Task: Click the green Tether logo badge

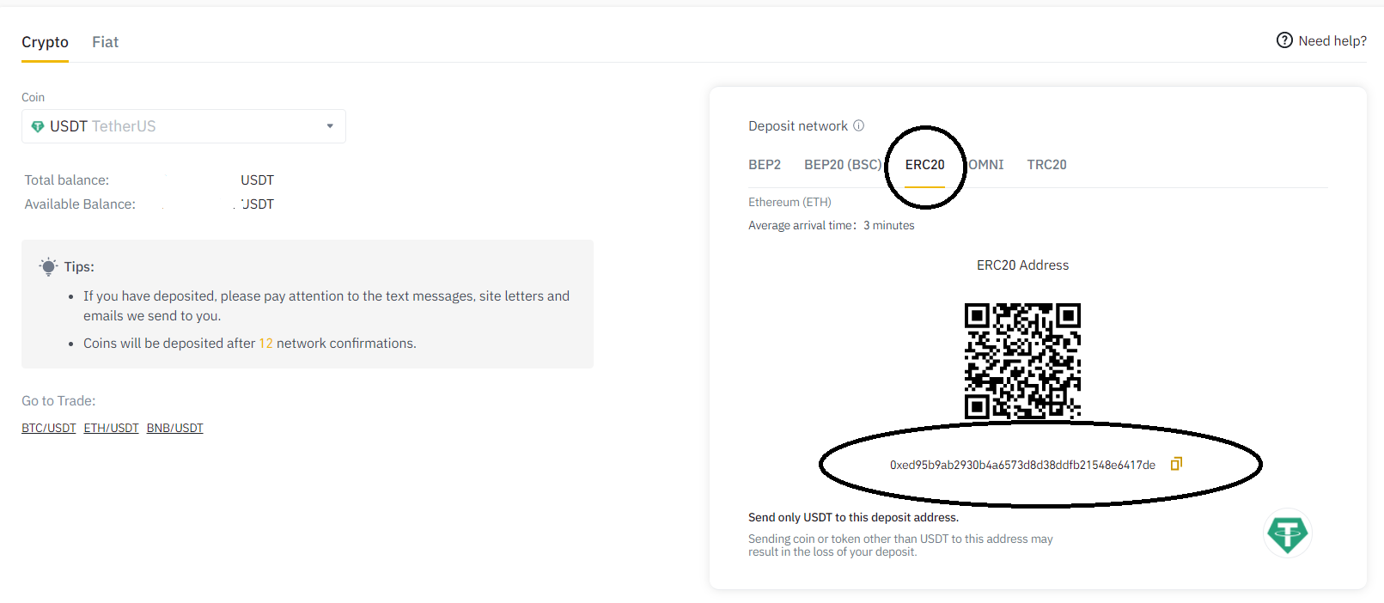Action: [x=1287, y=533]
